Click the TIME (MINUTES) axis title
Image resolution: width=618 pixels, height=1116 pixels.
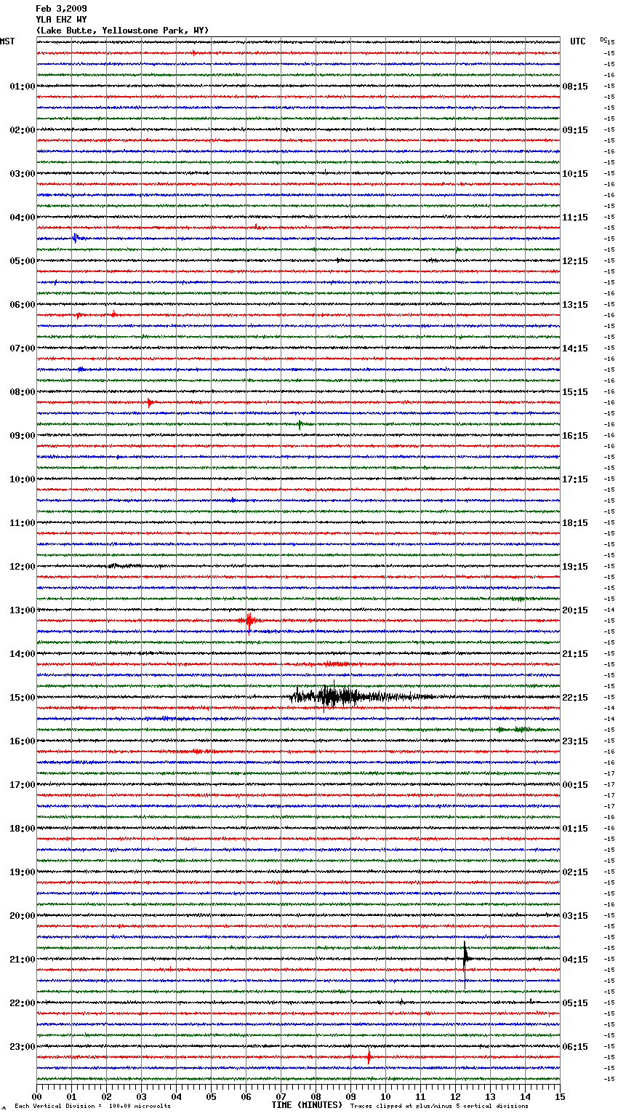307,1105
